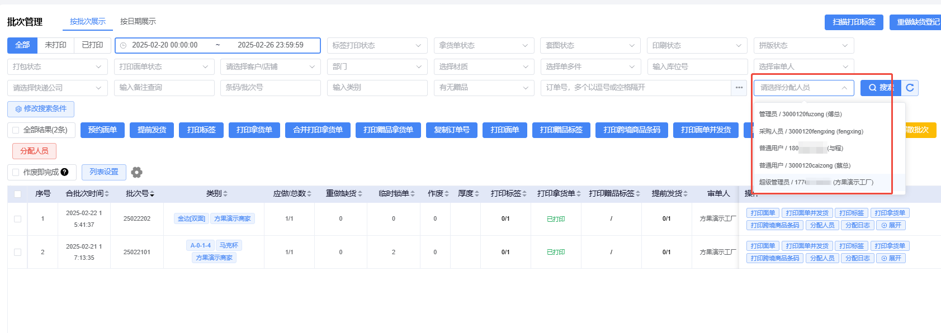This screenshot has width=941, height=333.
Task: Click 打印拿货单 in batch 25022101 row
Action: (x=890, y=246)
